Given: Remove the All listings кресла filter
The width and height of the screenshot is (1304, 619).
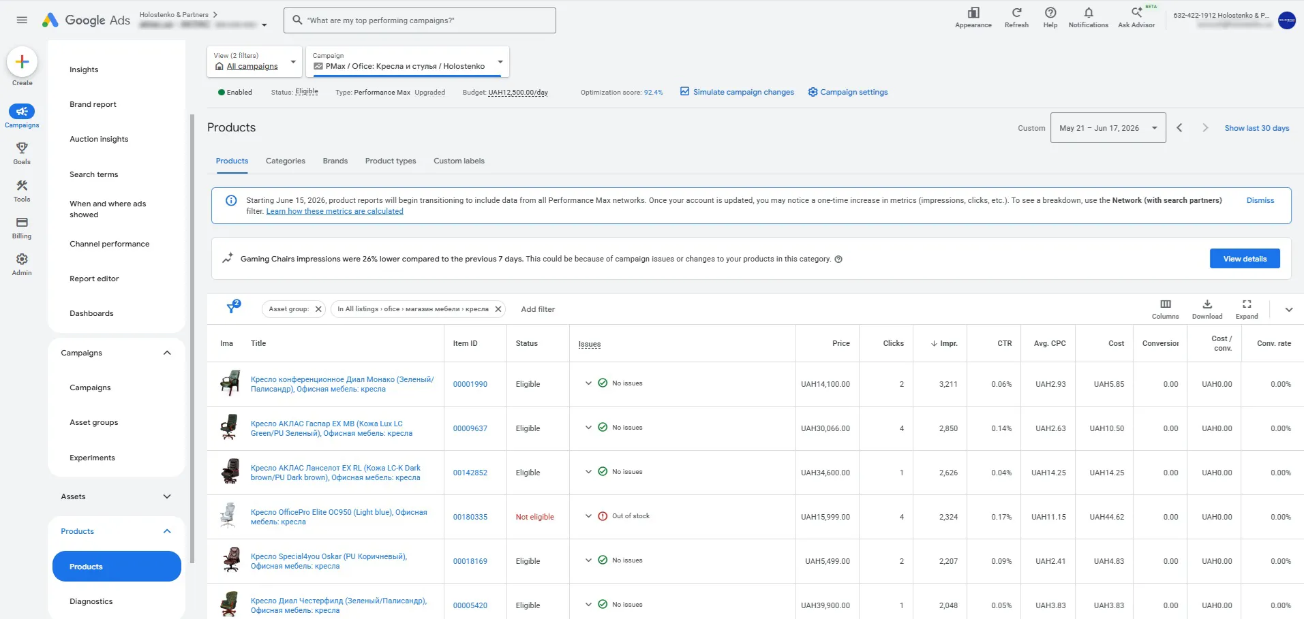Looking at the screenshot, I should coord(498,309).
